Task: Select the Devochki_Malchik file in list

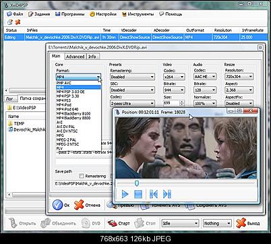Action: pos(26,129)
